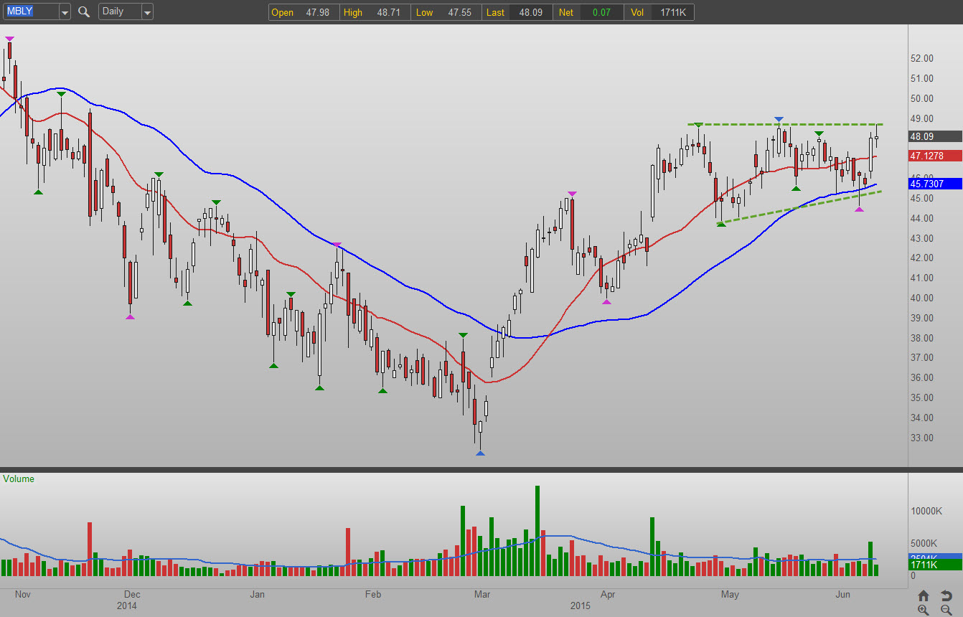Select the Net value 0.07

601,12
